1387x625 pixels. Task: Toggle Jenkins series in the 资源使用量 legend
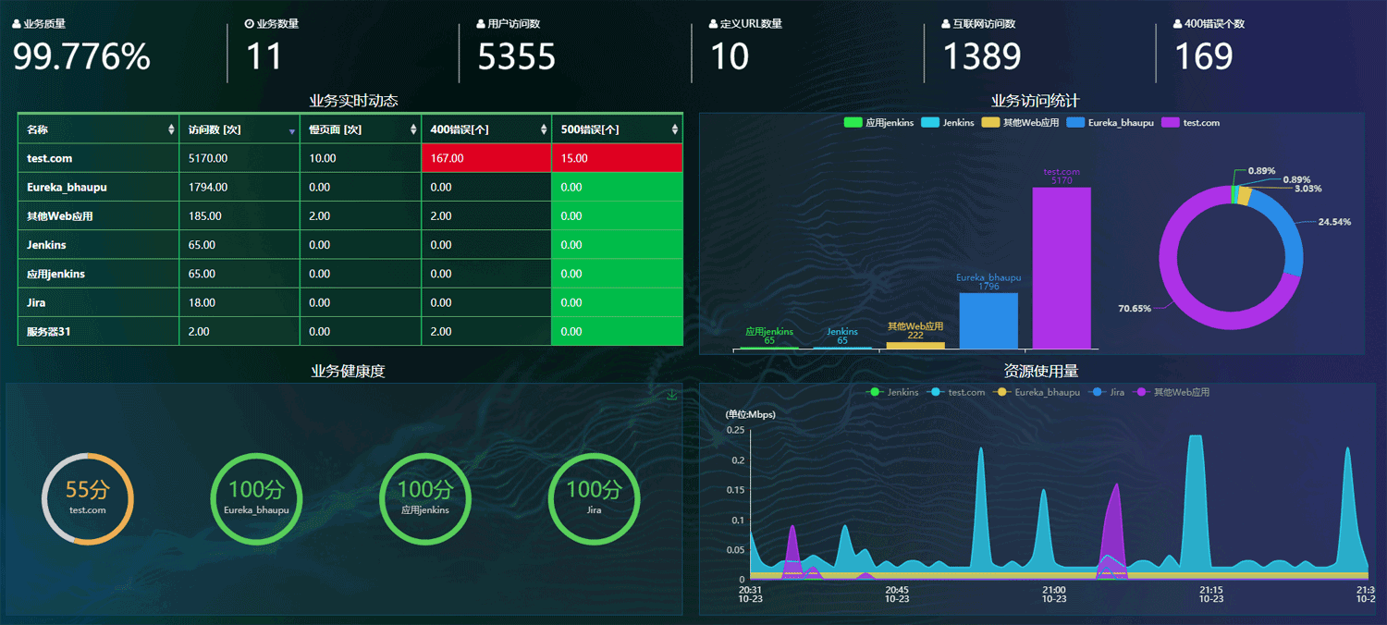click(892, 392)
